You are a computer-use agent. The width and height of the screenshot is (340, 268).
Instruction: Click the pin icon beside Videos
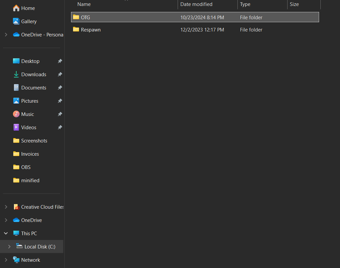(60, 128)
